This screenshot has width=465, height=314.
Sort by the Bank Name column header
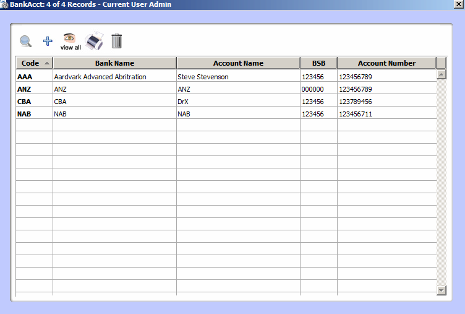pyautogui.click(x=114, y=63)
